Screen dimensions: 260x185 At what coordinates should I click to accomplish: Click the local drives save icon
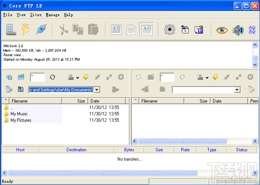tap(9, 77)
